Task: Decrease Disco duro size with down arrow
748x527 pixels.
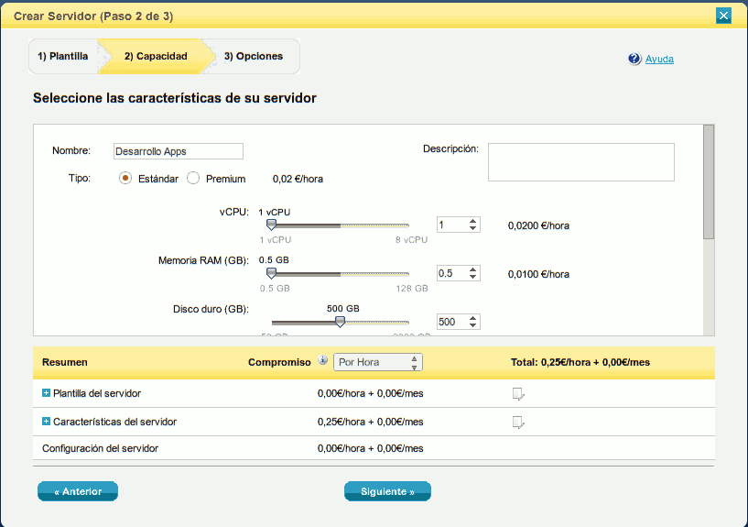Action: 472,325
